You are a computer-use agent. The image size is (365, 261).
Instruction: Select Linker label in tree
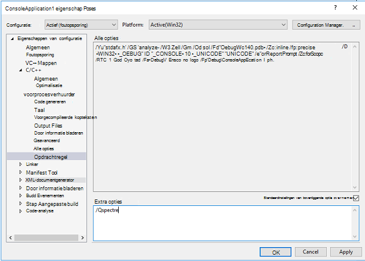point(32,164)
